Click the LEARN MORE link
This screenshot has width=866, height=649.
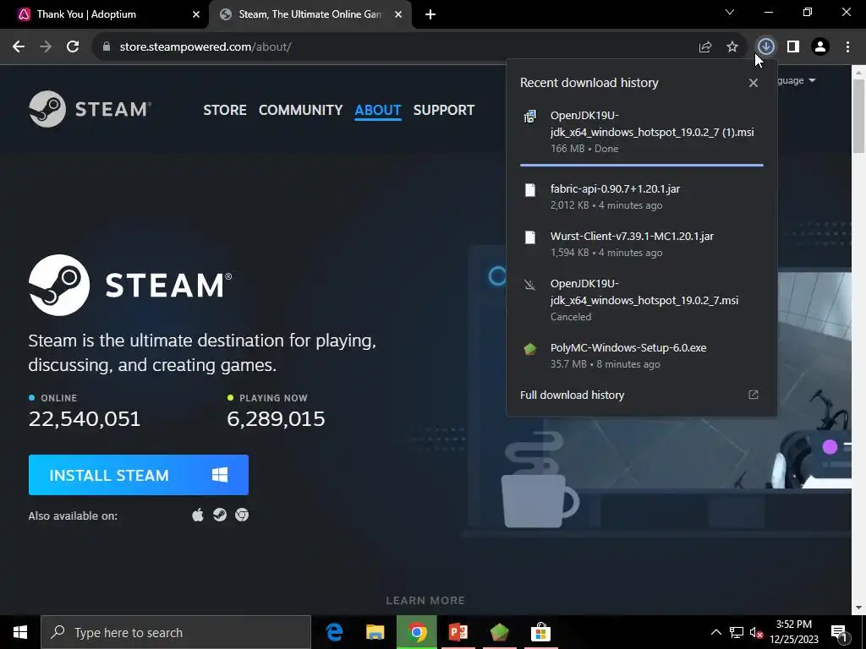tap(425, 601)
